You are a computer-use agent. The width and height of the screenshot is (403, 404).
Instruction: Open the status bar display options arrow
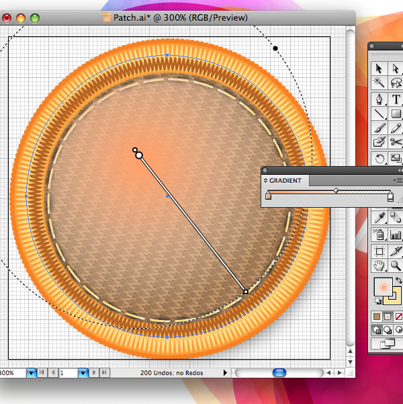pos(225,372)
